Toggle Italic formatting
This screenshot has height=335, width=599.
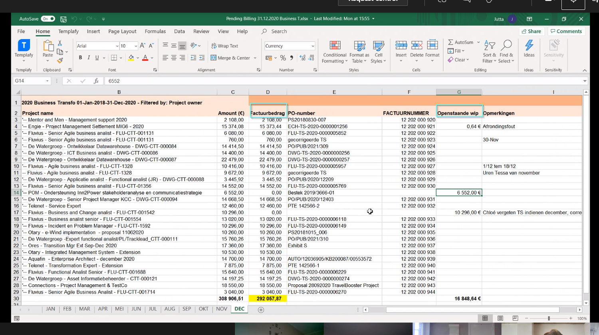click(89, 58)
